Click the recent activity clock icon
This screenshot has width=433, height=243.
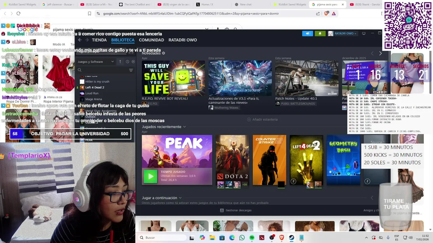click(127, 62)
